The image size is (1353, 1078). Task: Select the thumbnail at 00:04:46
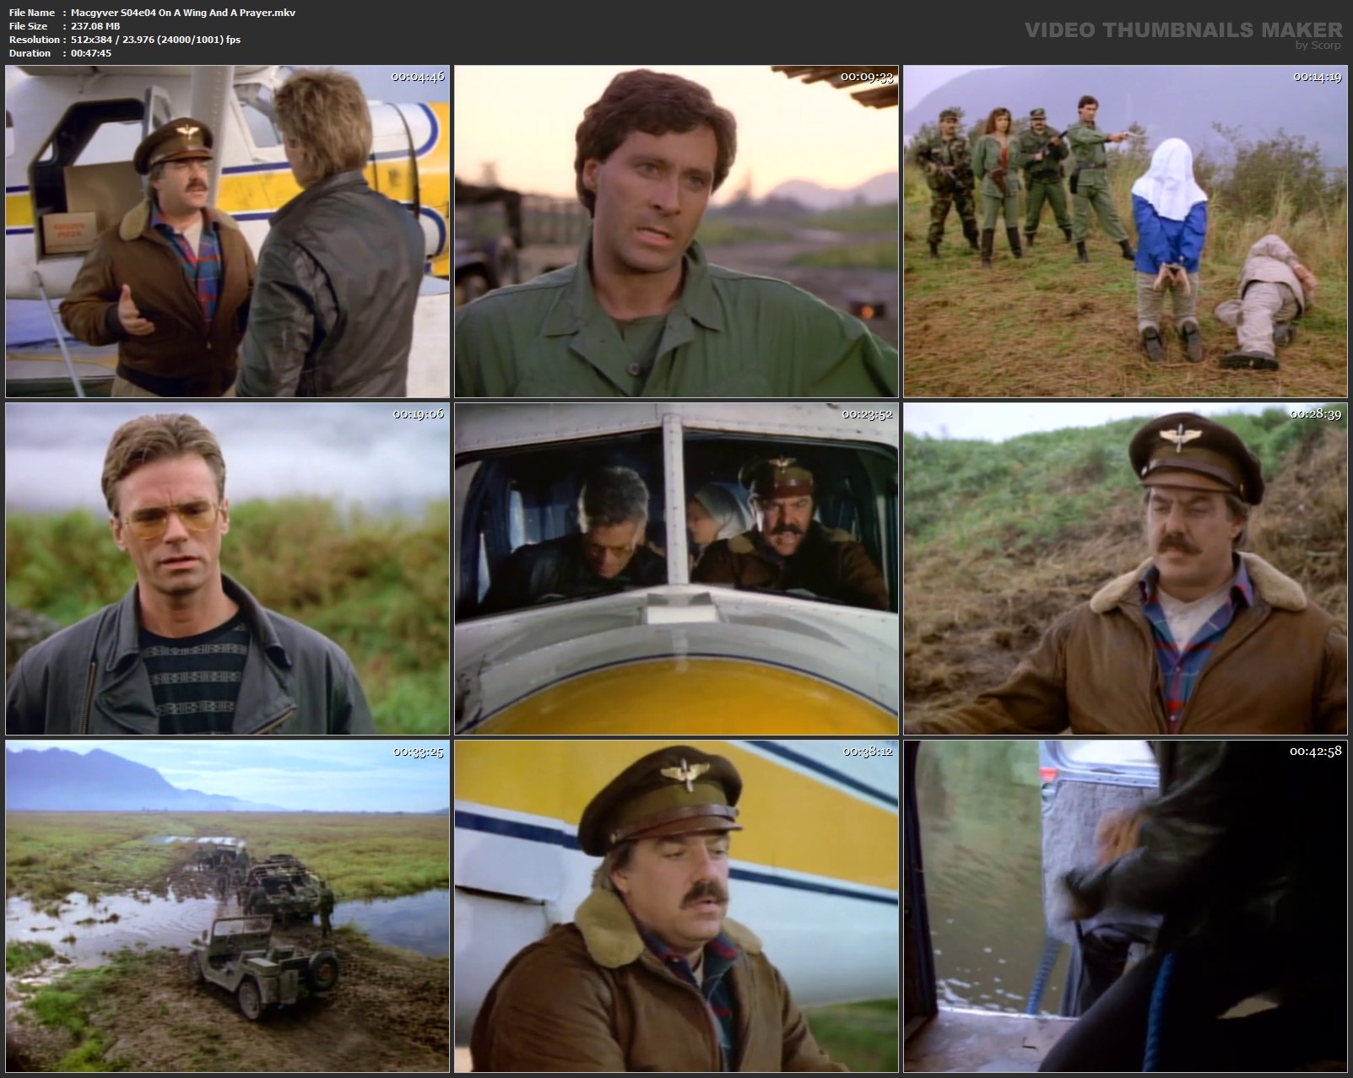[227, 231]
